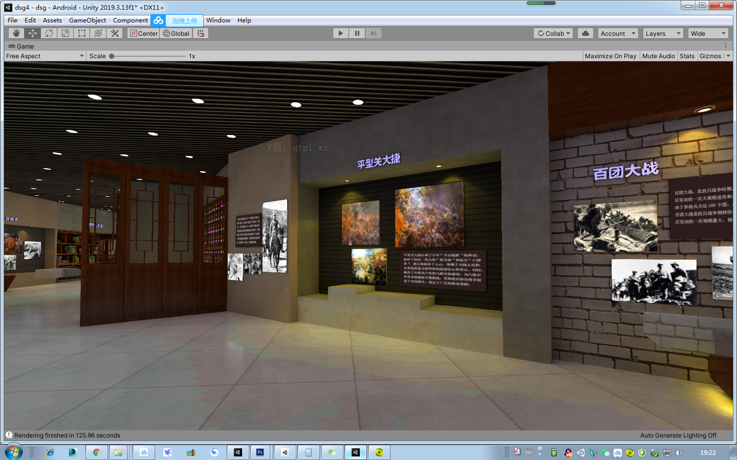This screenshot has width=737, height=460.
Task: Open the Component menu
Action: point(131,20)
